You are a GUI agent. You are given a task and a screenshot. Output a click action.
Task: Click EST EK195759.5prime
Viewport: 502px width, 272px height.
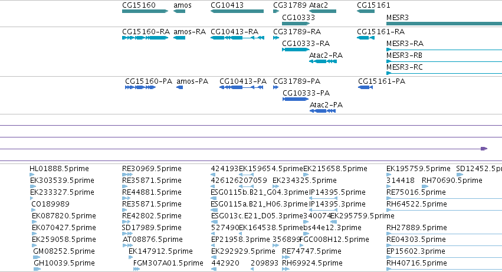coord(418,169)
